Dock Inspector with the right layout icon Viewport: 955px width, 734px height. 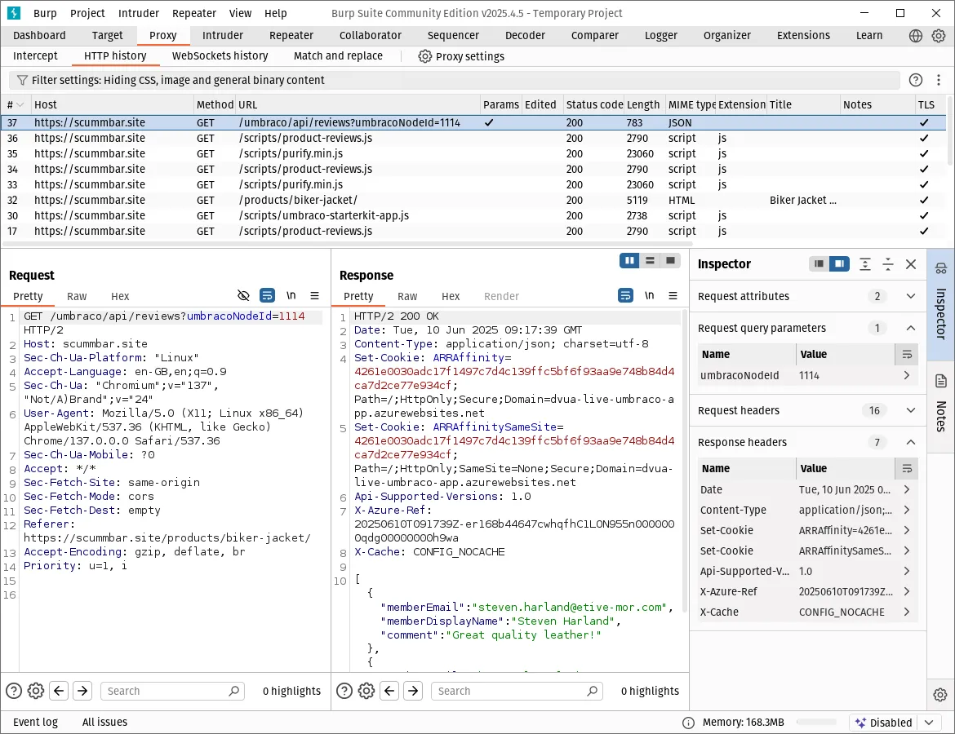(x=839, y=264)
